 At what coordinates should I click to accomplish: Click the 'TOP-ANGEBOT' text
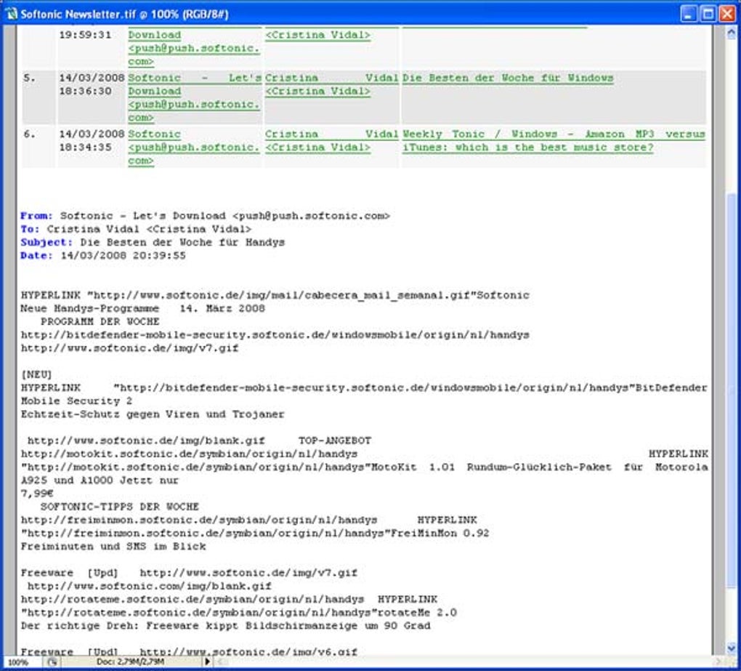coord(335,441)
